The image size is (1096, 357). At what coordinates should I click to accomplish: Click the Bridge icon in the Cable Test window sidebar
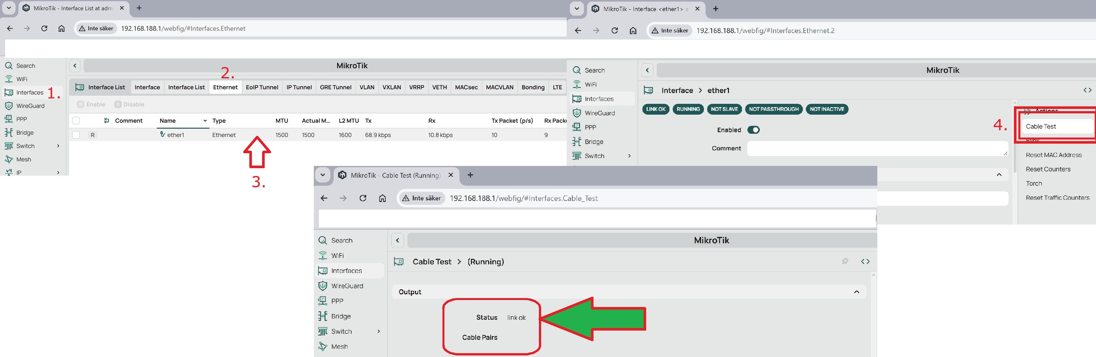[322, 316]
